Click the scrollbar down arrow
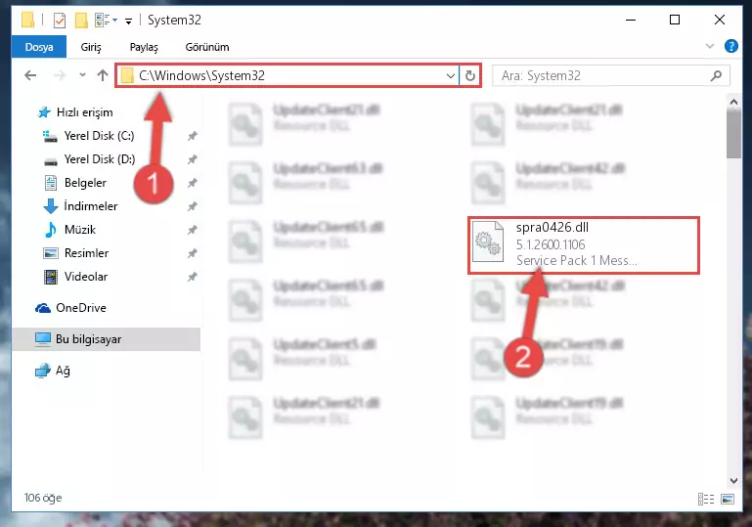 click(x=733, y=480)
